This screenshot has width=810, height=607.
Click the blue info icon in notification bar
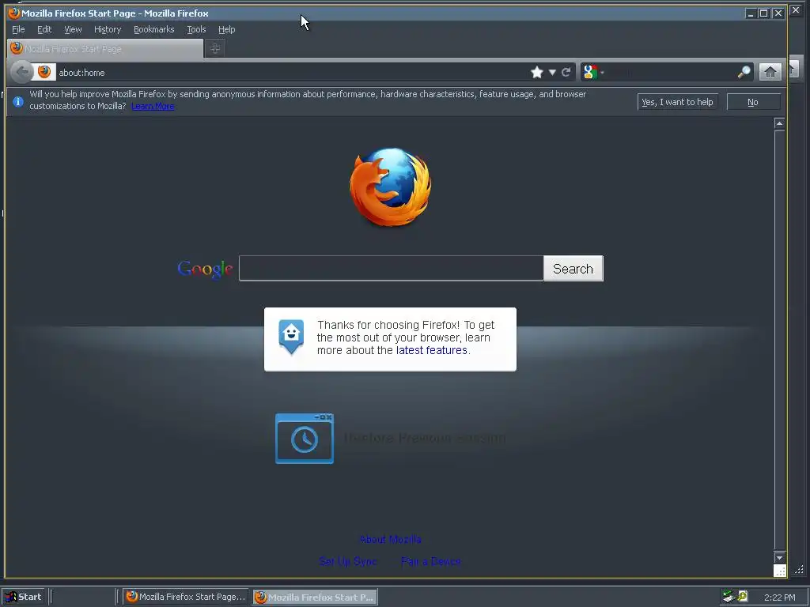[18, 102]
